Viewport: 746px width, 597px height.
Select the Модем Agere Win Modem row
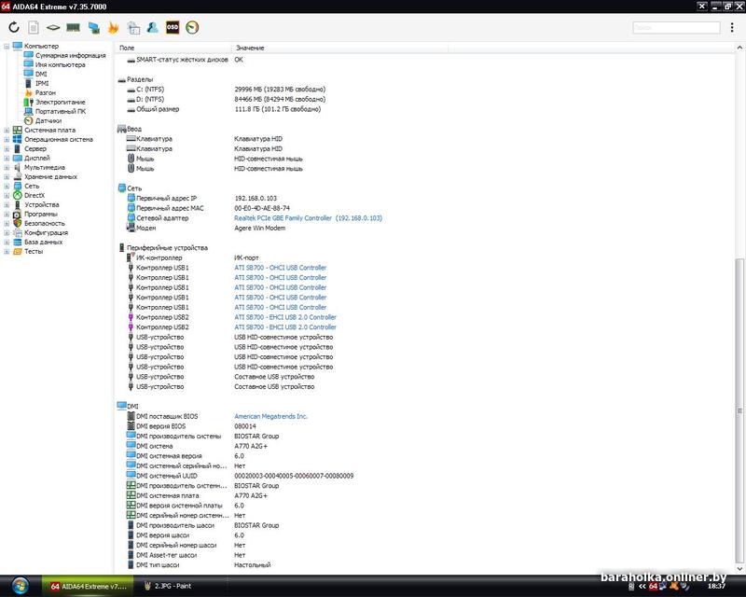click(x=423, y=228)
